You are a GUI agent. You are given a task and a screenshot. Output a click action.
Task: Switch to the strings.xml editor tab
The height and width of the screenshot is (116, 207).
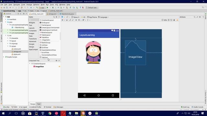52,14
